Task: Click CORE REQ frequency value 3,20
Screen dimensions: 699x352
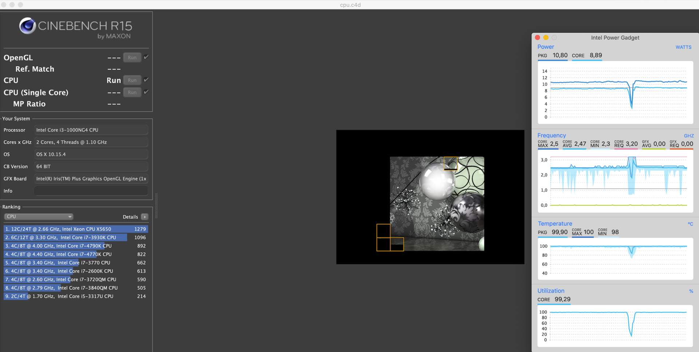Action: pos(632,144)
